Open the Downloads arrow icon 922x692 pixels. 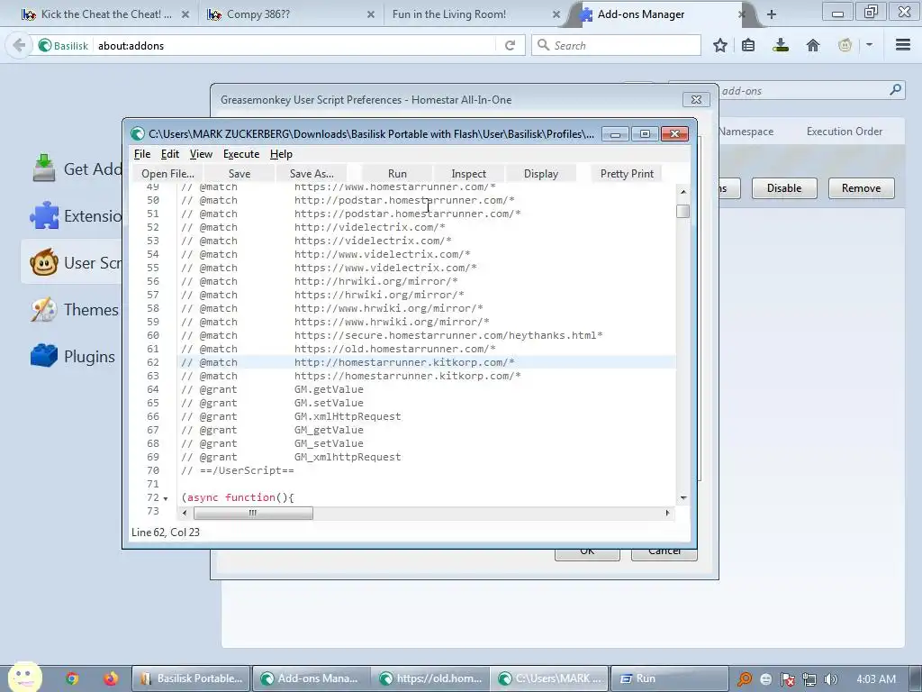781,45
